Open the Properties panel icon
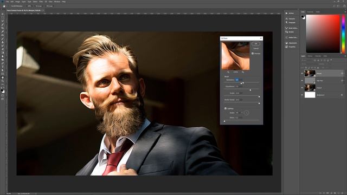 286,47
